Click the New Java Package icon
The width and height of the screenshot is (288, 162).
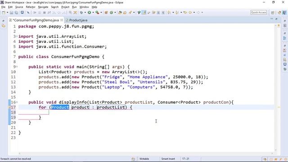[x=106, y=13]
